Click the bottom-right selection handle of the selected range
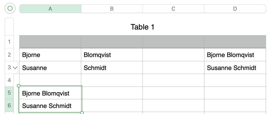Image resolution: width=268 pixels, height=114 pixels. click(x=82, y=113)
